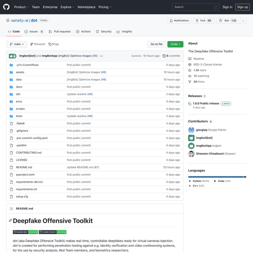Viewport: 253px width, 253px height.
Task: Expand the star lists dropdown arrow
Action: (x=243, y=20)
